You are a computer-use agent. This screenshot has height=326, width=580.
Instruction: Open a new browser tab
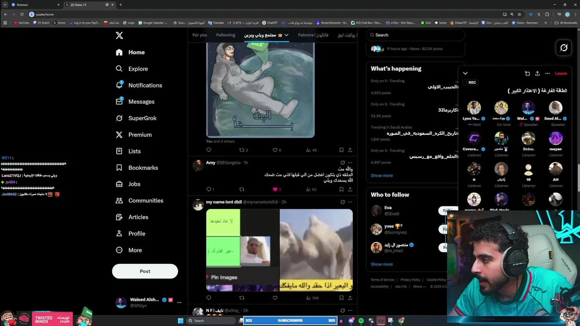pos(121,5)
